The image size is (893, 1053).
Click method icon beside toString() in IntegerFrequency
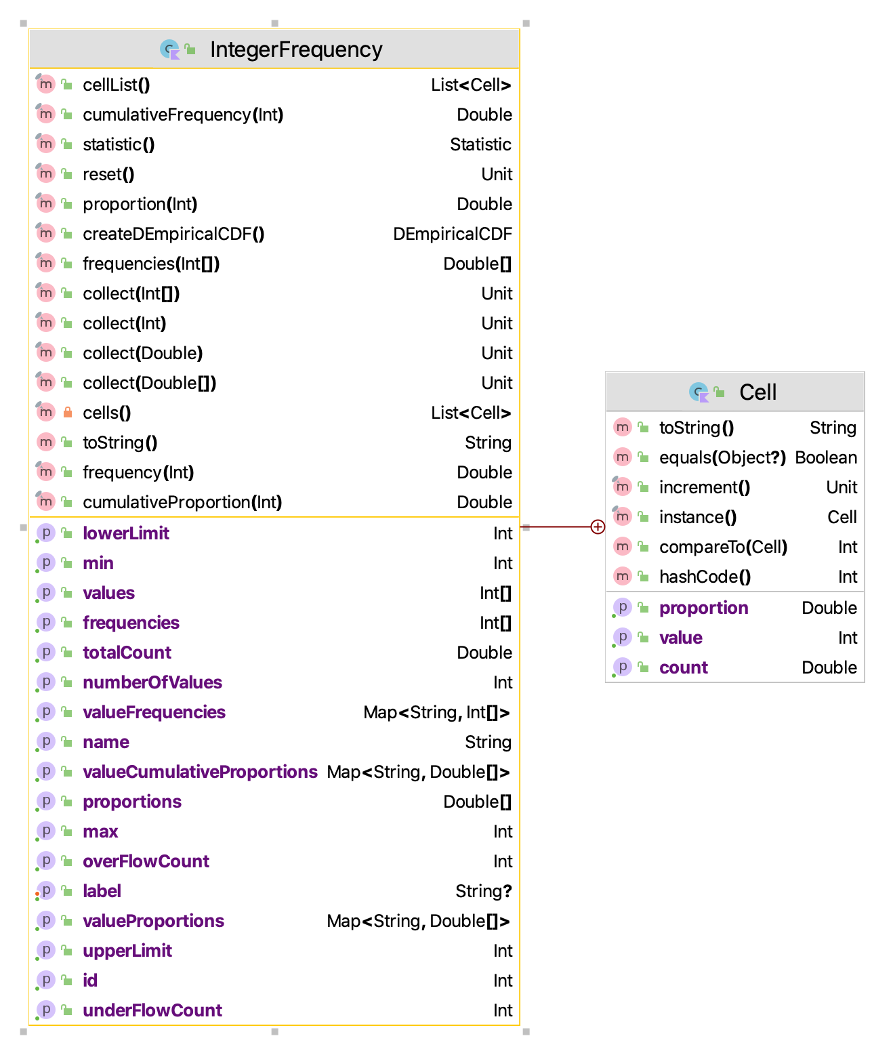tap(45, 442)
